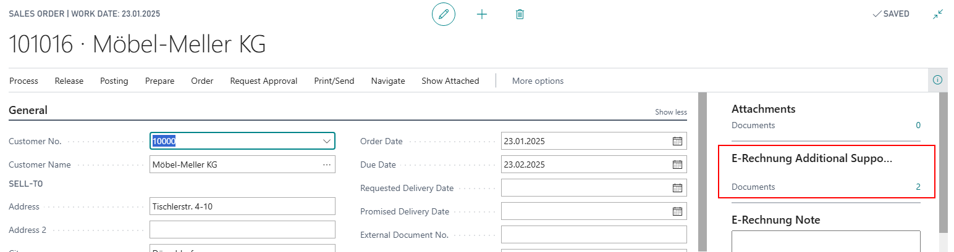Open Promised Delivery Date calendar picker
This screenshot has width=954, height=252.
point(677,211)
